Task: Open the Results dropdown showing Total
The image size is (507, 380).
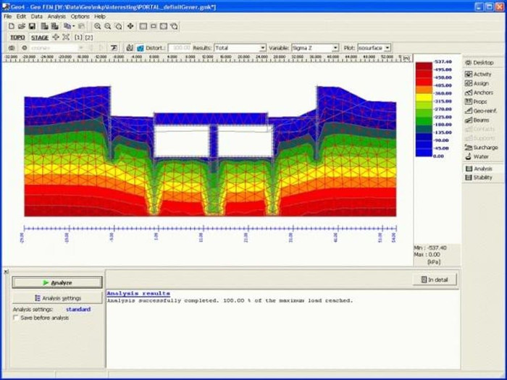Action: tap(240, 48)
